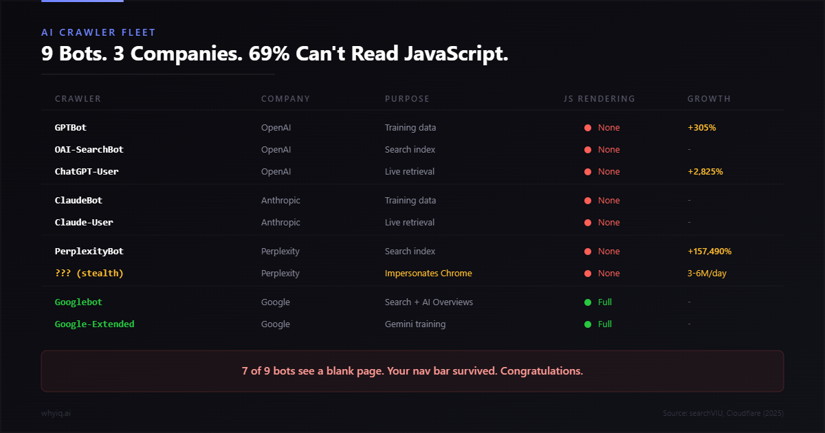Click the +2,825% growth value

[705, 172]
